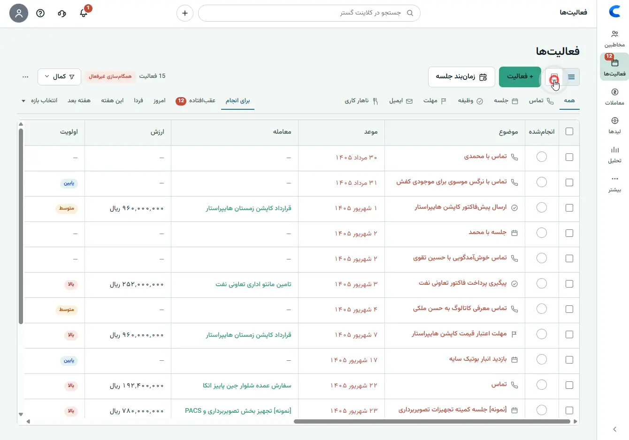Switch to list view icon
Screen dimensions: 629x440
pos(571,77)
